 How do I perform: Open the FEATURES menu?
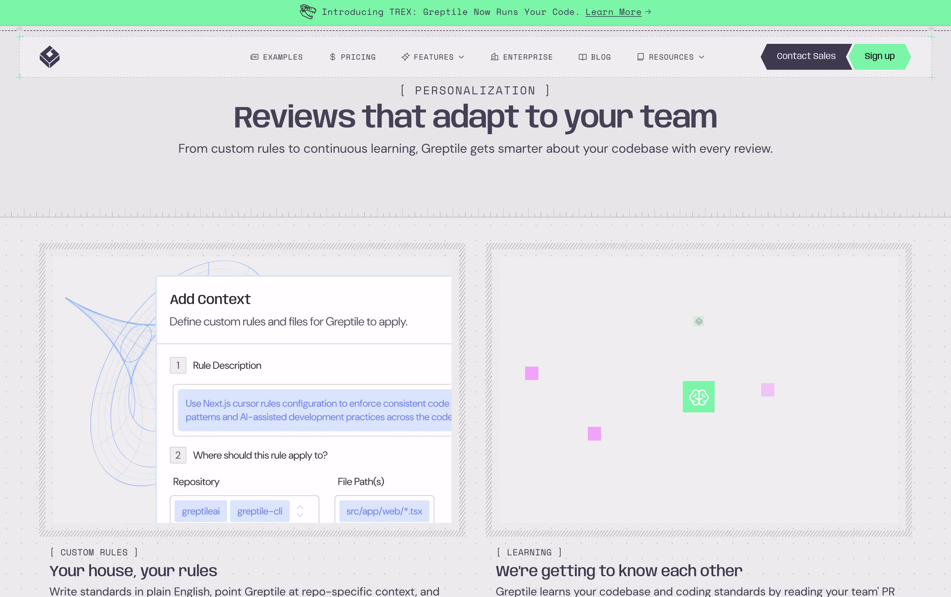(x=434, y=57)
